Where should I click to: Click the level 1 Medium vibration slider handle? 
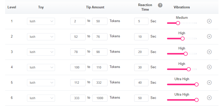(x=178, y=23)
